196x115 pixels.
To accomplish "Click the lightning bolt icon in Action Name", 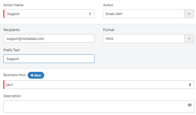I will (x=90, y=14).
